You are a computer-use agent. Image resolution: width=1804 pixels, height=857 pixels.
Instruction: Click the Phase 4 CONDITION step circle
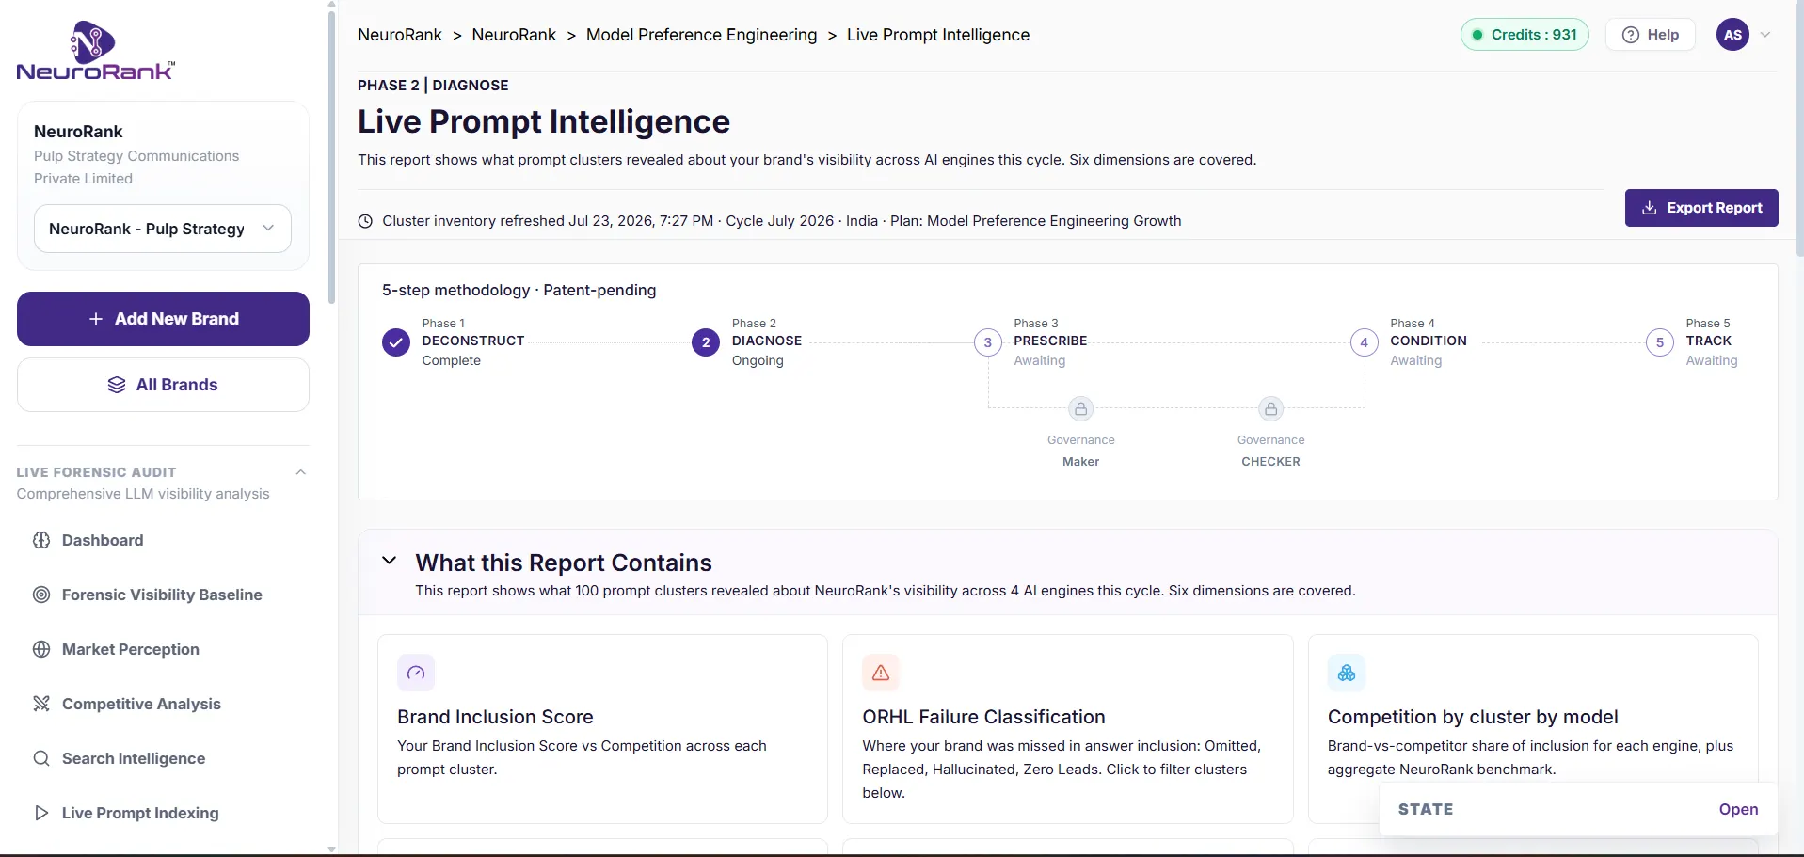tap(1364, 342)
